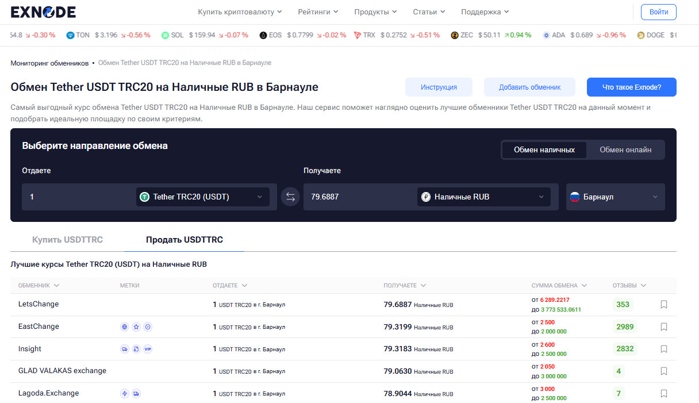Expand the Наличные RUB currency dropdown
The height and width of the screenshot is (403, 699).
tap(483, 197)
